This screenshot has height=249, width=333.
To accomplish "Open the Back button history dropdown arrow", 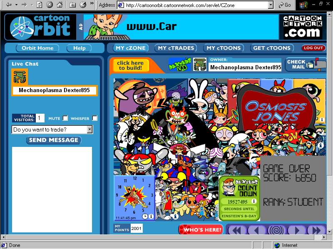I will (16, 5).
